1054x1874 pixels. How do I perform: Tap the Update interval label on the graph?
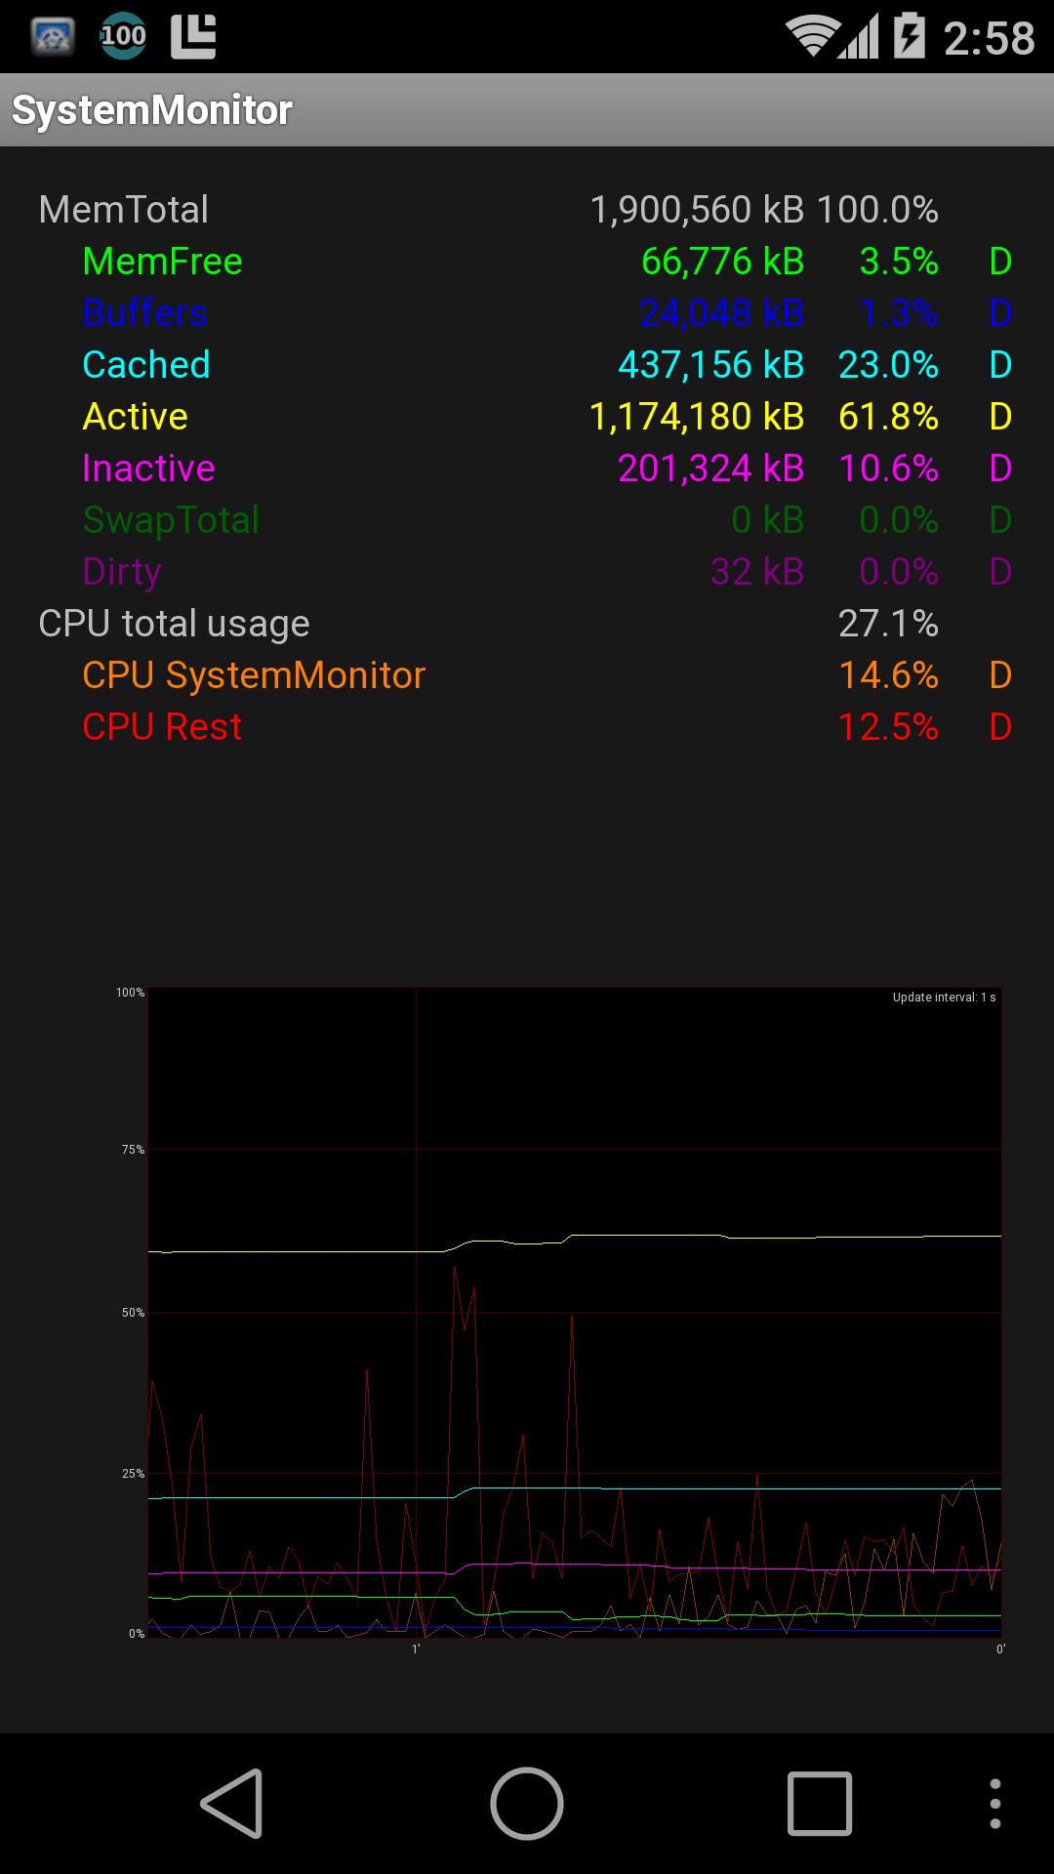(x=943, y=998)
